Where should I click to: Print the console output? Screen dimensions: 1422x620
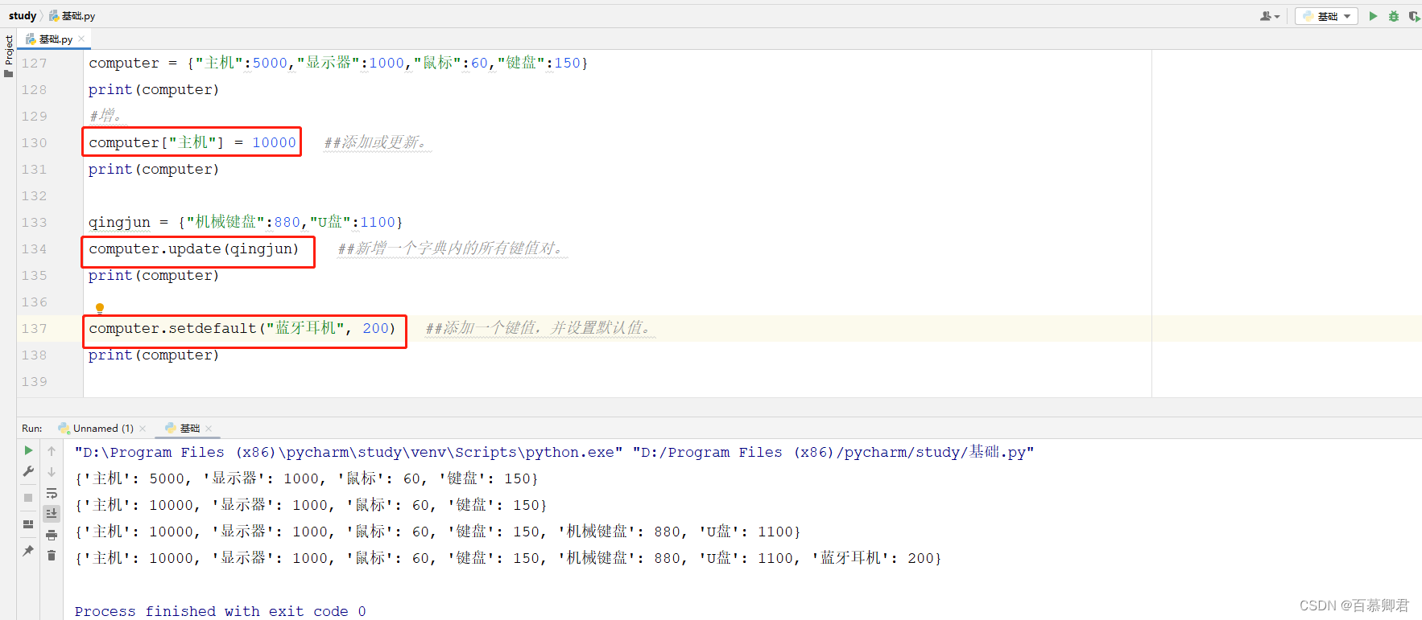(52, 535)
